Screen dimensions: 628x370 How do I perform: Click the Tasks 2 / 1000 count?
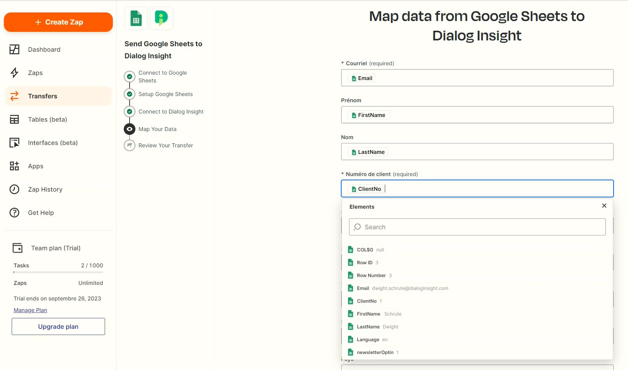tap(92, 265)
